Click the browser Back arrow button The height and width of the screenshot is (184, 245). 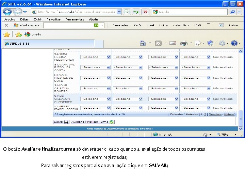(x=7, y=12)
